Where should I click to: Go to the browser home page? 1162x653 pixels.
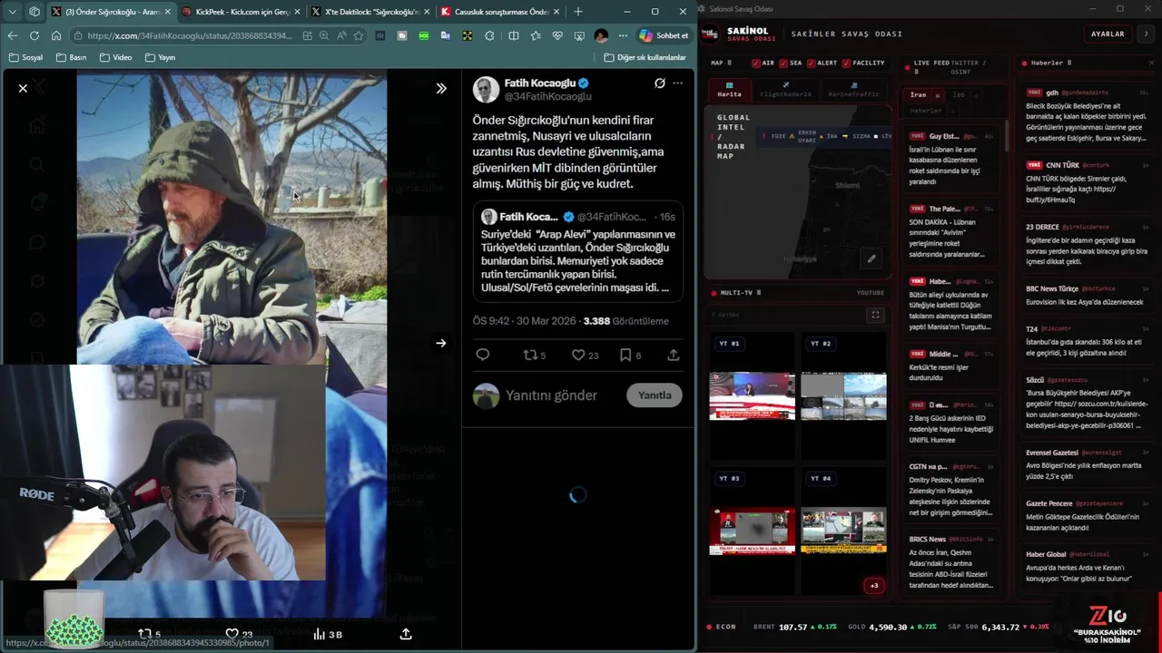click(55, 35)
